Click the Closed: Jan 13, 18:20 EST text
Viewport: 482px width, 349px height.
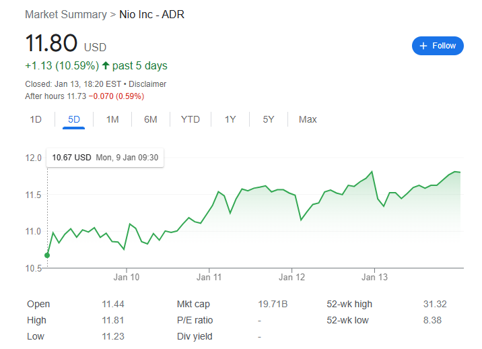pyautogui.click(x=73, y=84)
